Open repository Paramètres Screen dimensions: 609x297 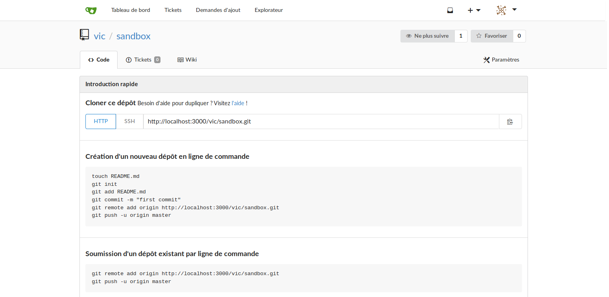coord(501,60)
